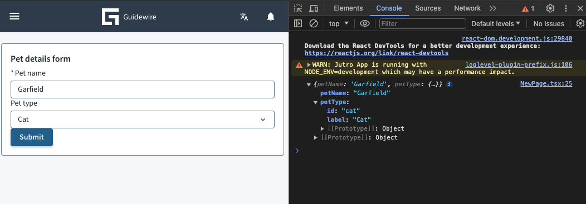
Task: Open DevTools settings gear
Action: (x=550, y=8)
